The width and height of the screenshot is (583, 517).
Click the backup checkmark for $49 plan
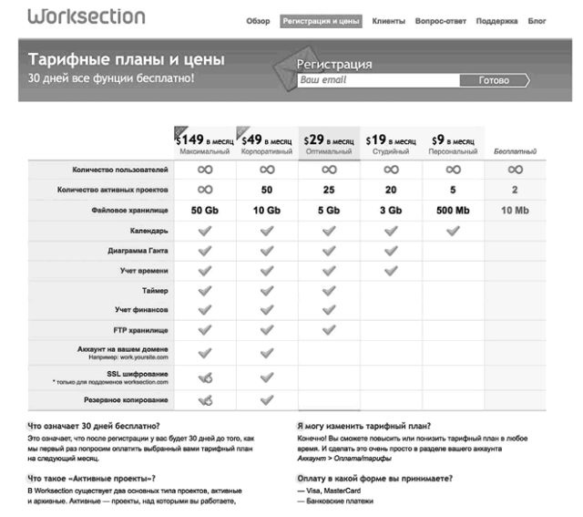[x=267, y=399]
